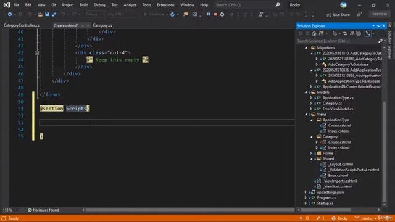Click the Live Share button
The width and height of the screenshot is (395, 222).
tap(338, 15)
